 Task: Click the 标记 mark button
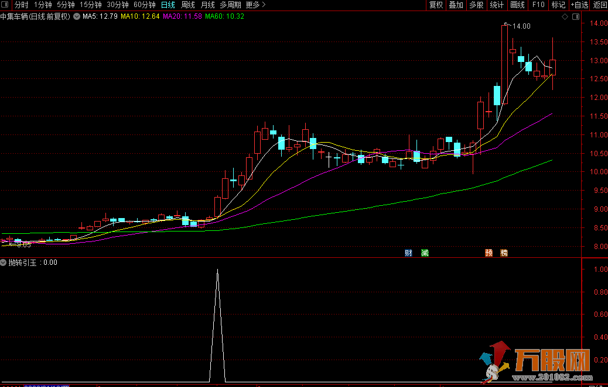558,5
